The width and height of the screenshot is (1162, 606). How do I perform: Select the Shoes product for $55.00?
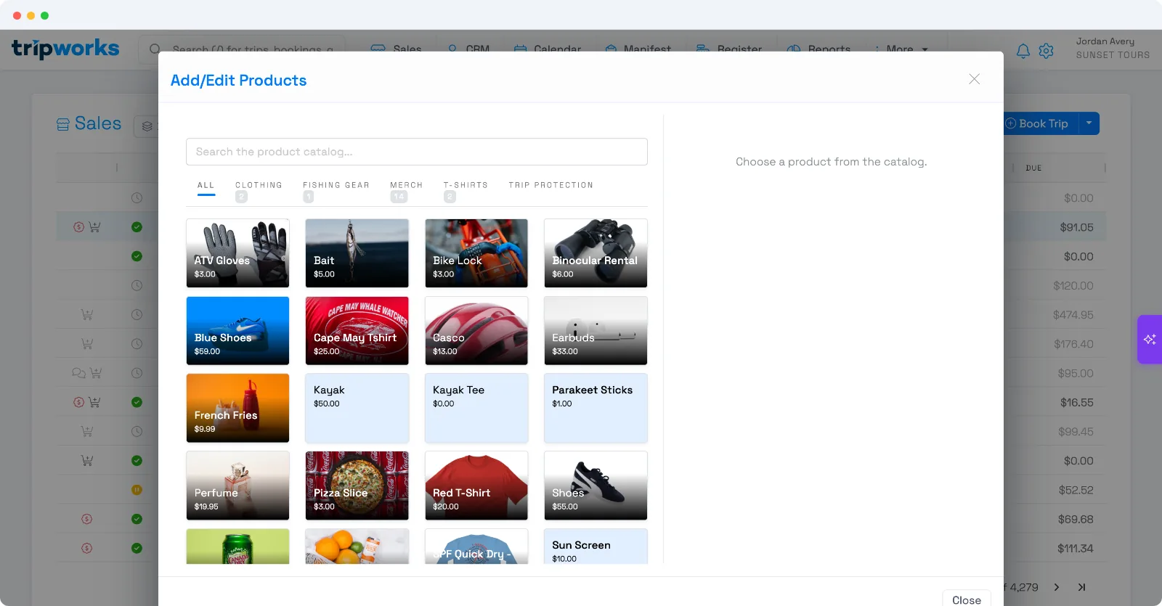click(596, 486)
